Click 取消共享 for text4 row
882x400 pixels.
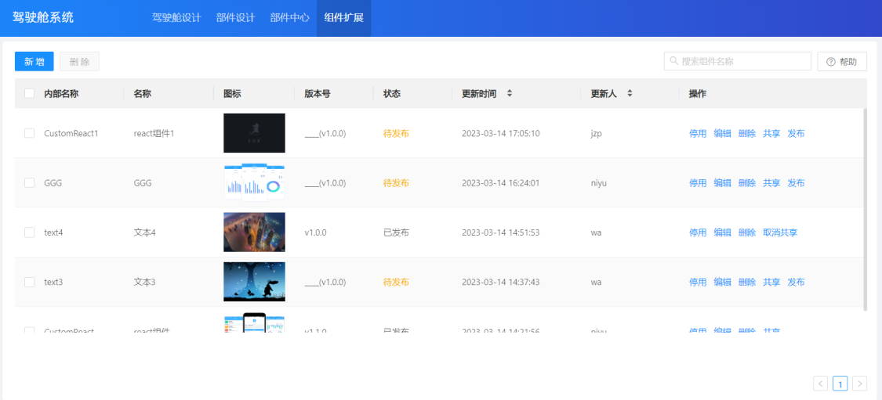[x=780, y=232]
